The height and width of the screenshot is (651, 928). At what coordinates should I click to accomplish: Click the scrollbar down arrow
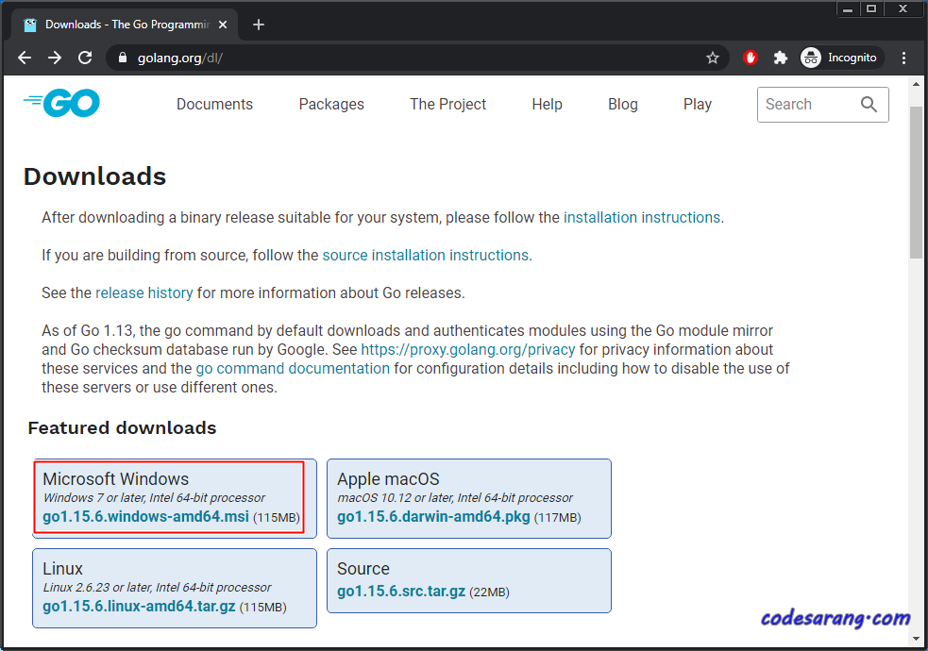tap(916, 639)
